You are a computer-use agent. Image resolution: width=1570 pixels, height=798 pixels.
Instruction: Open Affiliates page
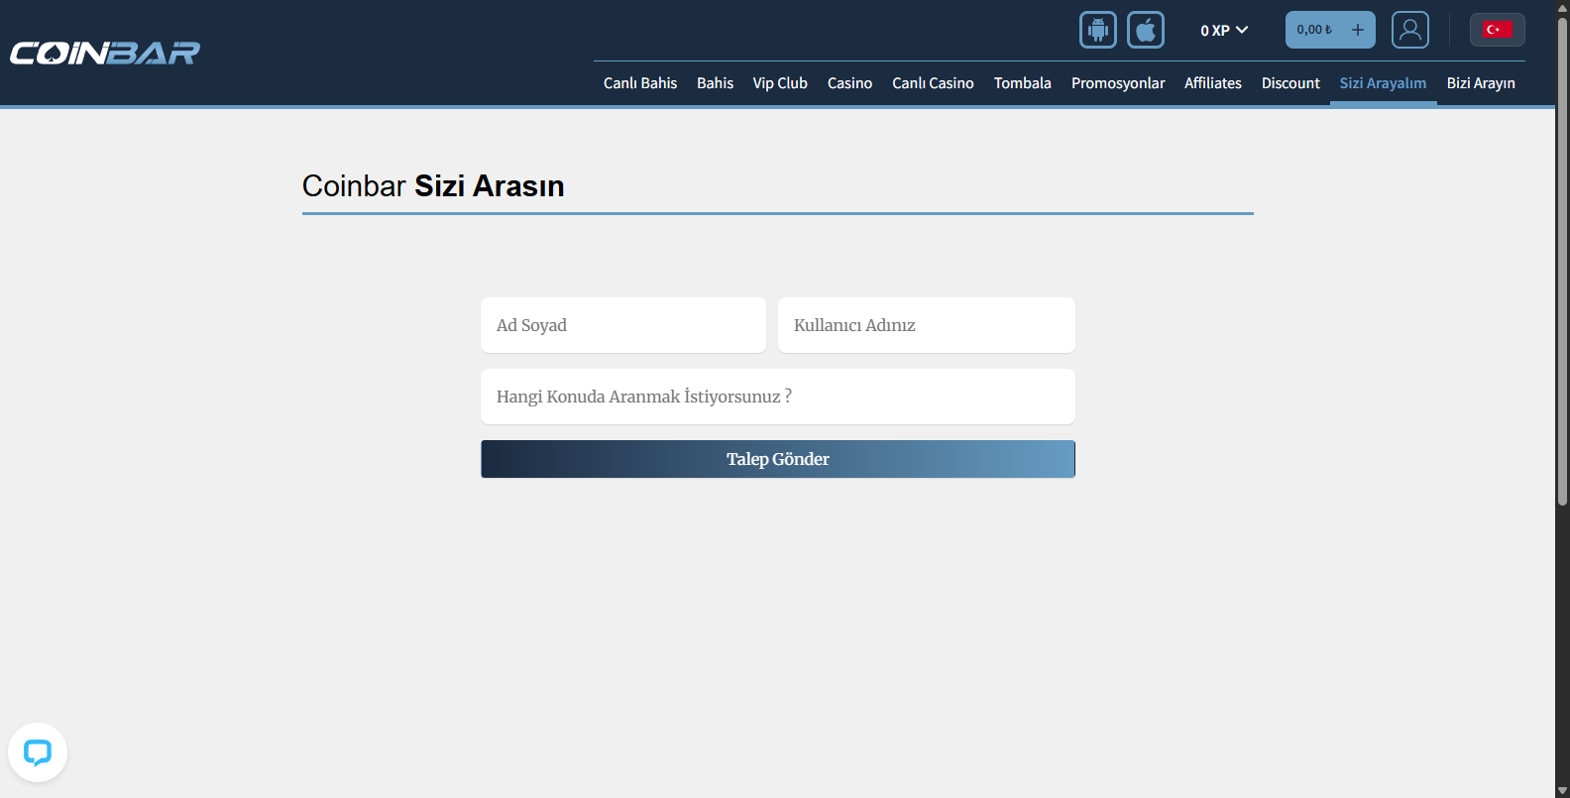[1213, 83]
